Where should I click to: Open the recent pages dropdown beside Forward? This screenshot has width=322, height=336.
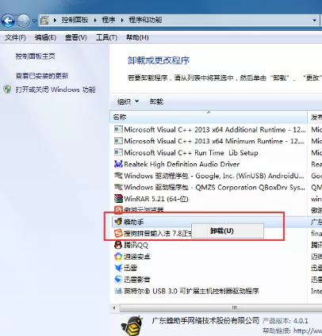34,21
